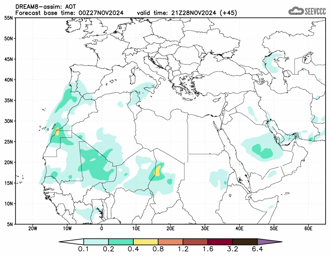
Task: Click the yellow AOT hotspot over Chad
Action: click(157, 171)
